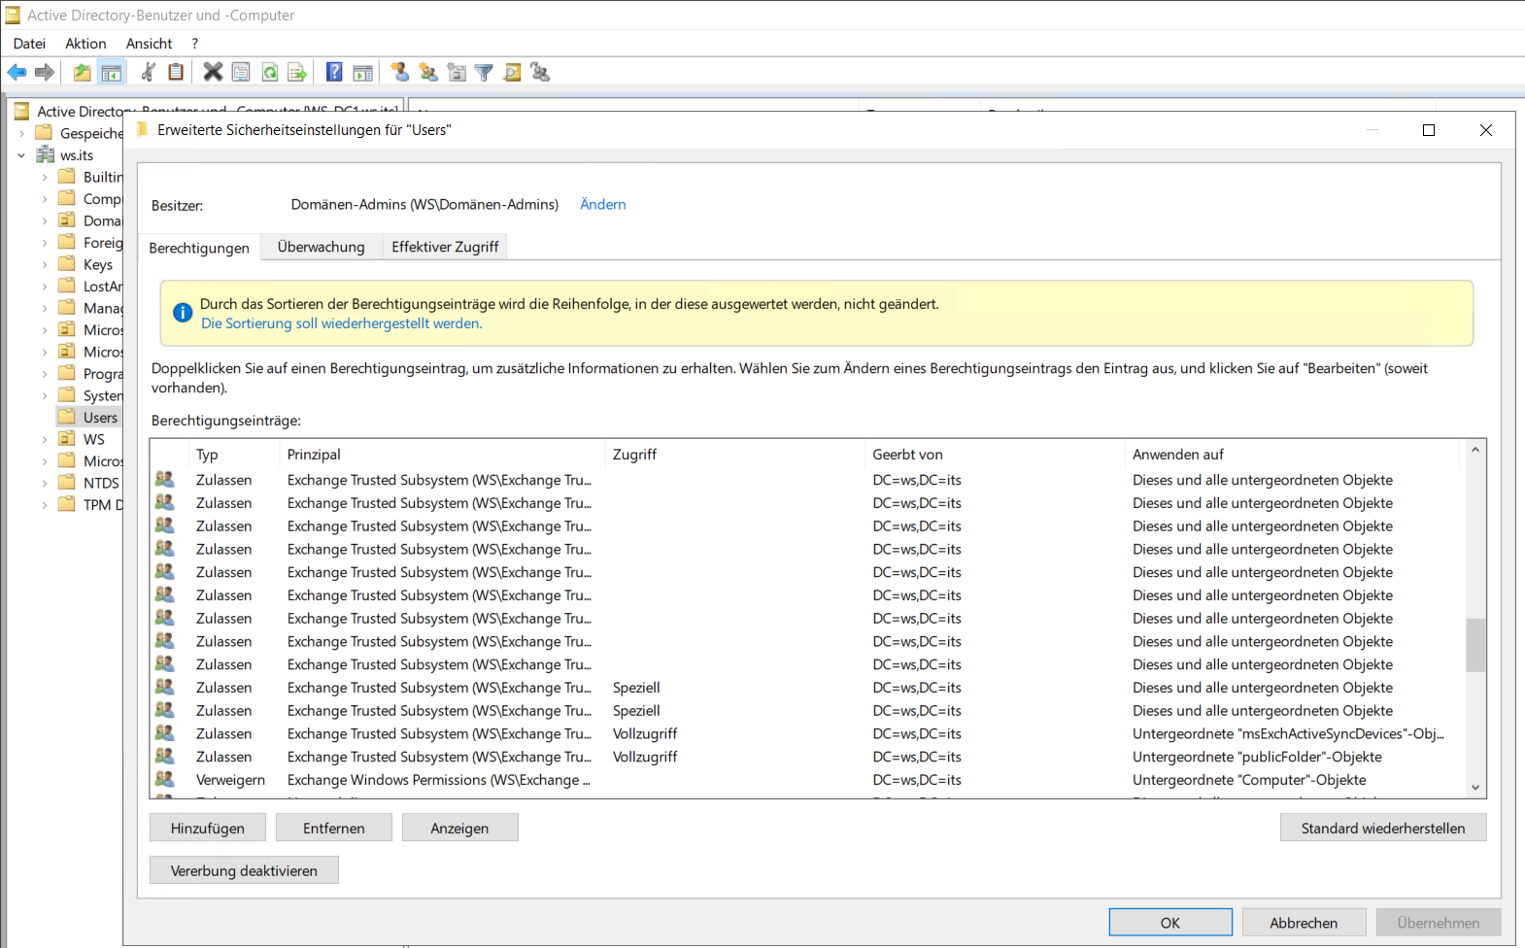Click the add to group icon at the toolbar end
1525x948 pixels.
click(541, 72)
